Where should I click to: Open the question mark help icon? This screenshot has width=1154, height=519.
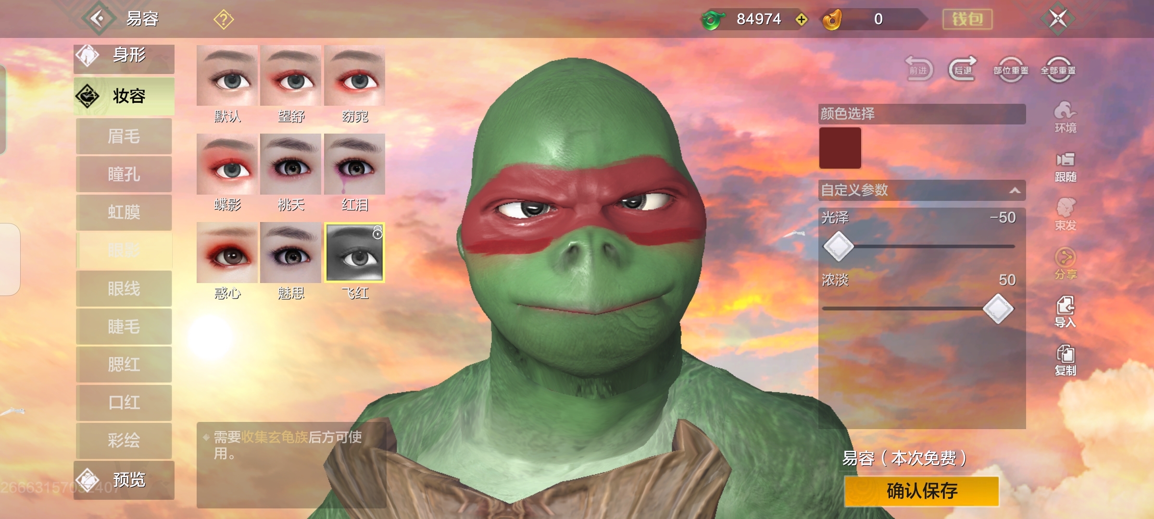pos(224,20)
